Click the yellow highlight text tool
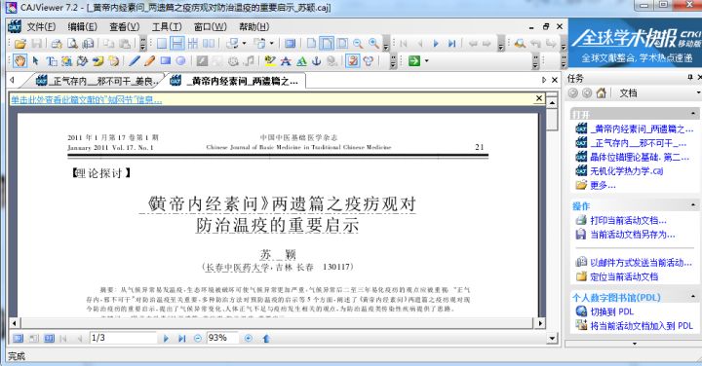702x366 pixels. click(270, 60)
